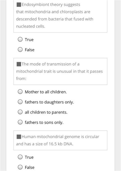Click the 'True' label under endosymbiont question

(29, 40)
